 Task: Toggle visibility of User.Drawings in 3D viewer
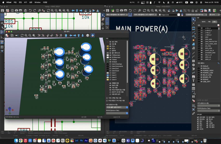click(110, 64)
